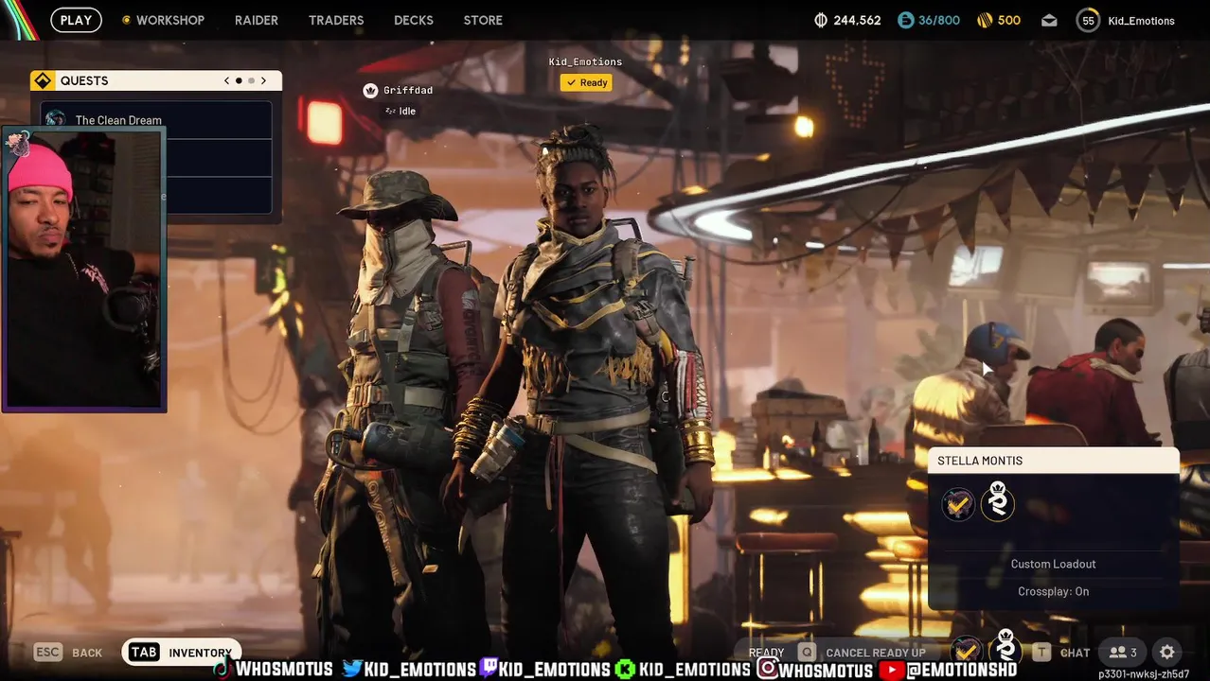This screenshot has width=1210, height=681.
Task: Click crowned squad leader icon in Stella Montis panel
Action: coord(997,501)
